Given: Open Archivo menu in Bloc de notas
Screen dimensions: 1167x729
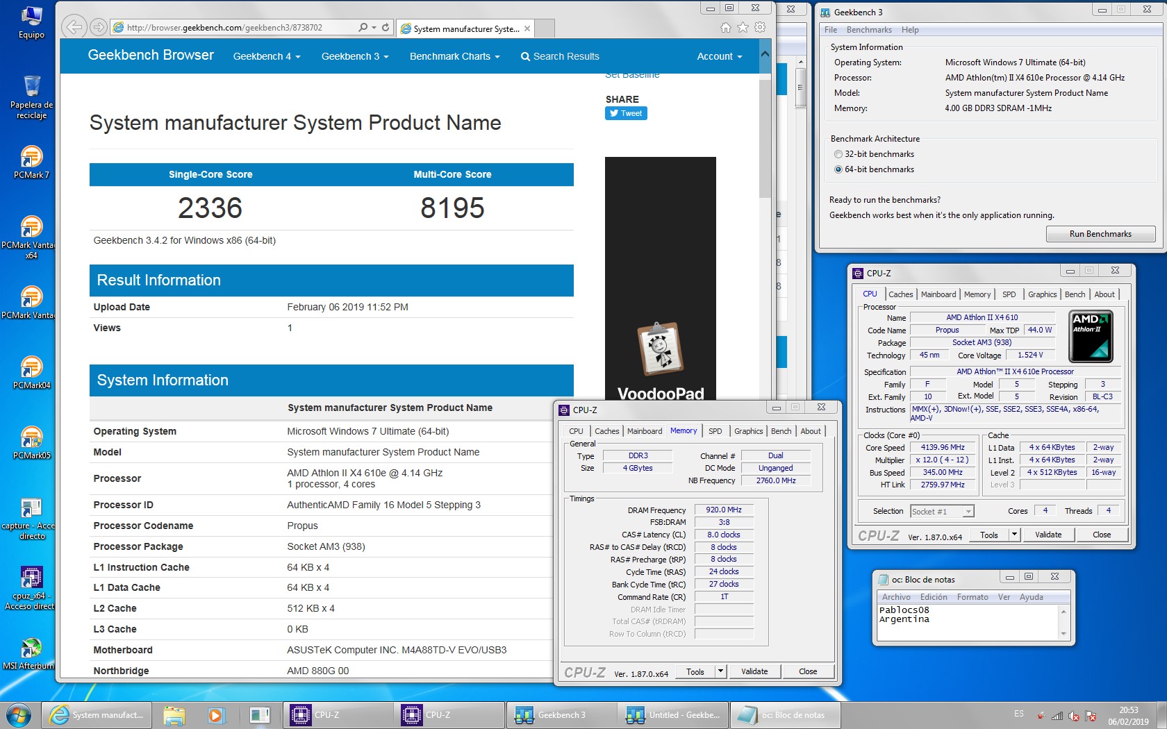Looking at the screenshot, I should [896, 597].
